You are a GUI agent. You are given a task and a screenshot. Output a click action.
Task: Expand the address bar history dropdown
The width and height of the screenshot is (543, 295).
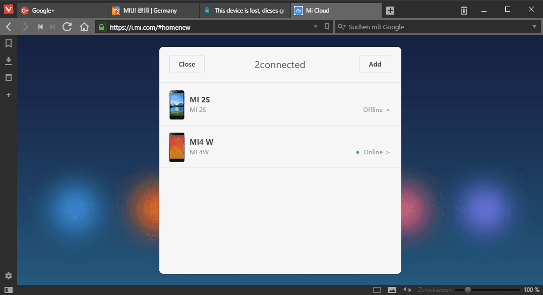pyautogui.click(x=316, y=27)
